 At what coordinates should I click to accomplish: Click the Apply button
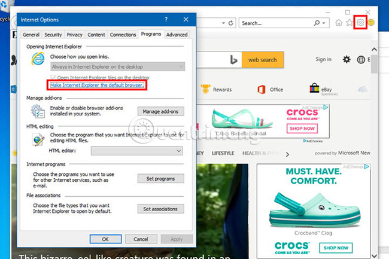(x=177, y=239)
